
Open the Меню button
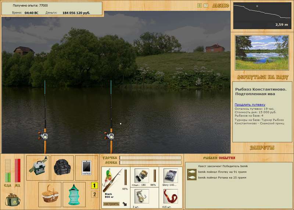(220, 5)
